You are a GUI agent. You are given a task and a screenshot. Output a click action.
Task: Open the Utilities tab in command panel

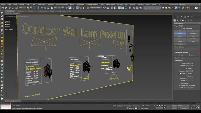click(192, 17)
